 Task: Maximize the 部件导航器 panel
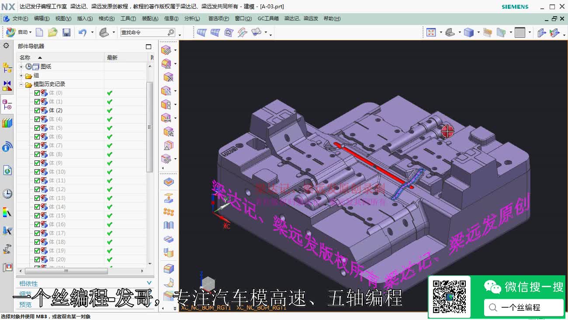(149, 46)
